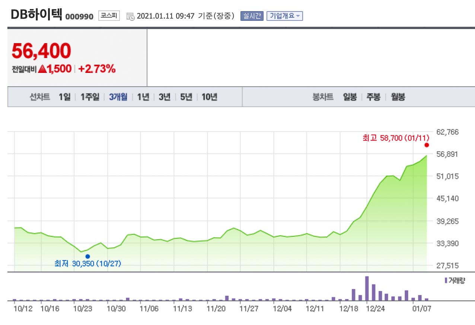This screenshot has height=325, width=475.
Task: Click the 62,766 y-axis label
Action: click(x=448, y=132)
